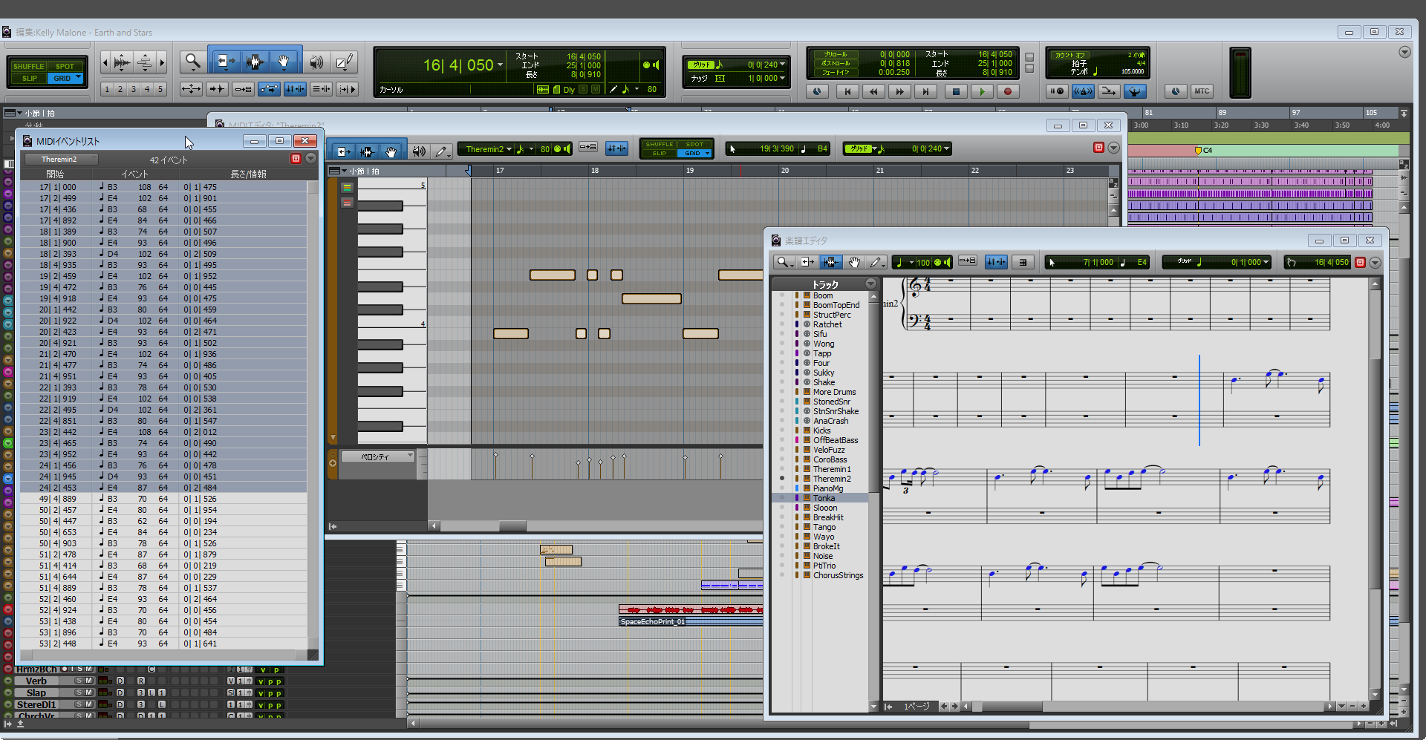Select Boom track in score editor list
Image resolution: width=1426 pixels, height=740 pixels.
coord(823,295)
